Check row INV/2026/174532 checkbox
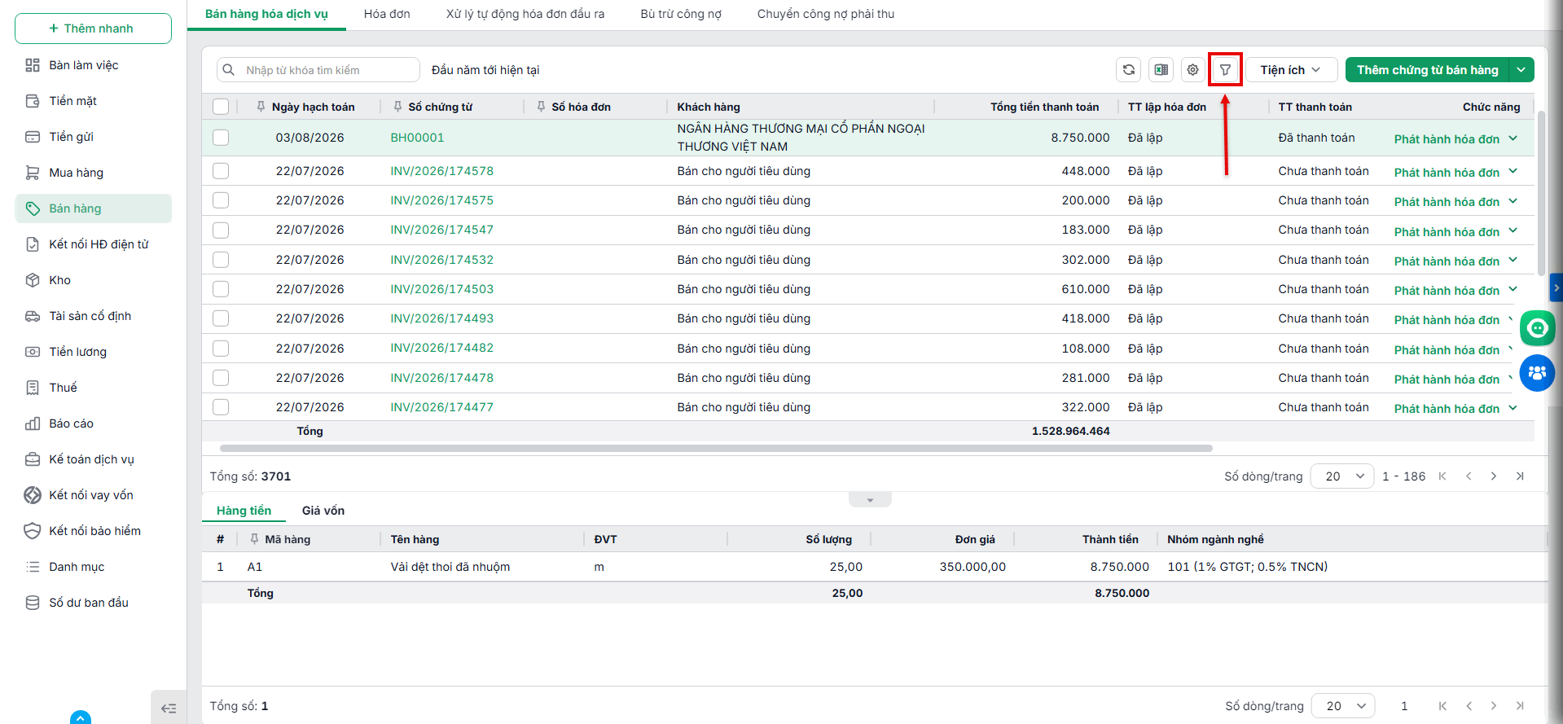The image size is (1563, 724). coord(221,260)
